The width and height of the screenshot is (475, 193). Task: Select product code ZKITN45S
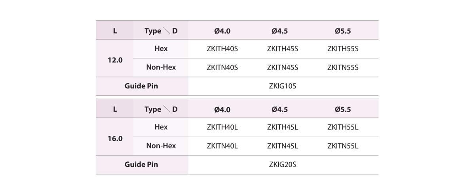(283, 67)
